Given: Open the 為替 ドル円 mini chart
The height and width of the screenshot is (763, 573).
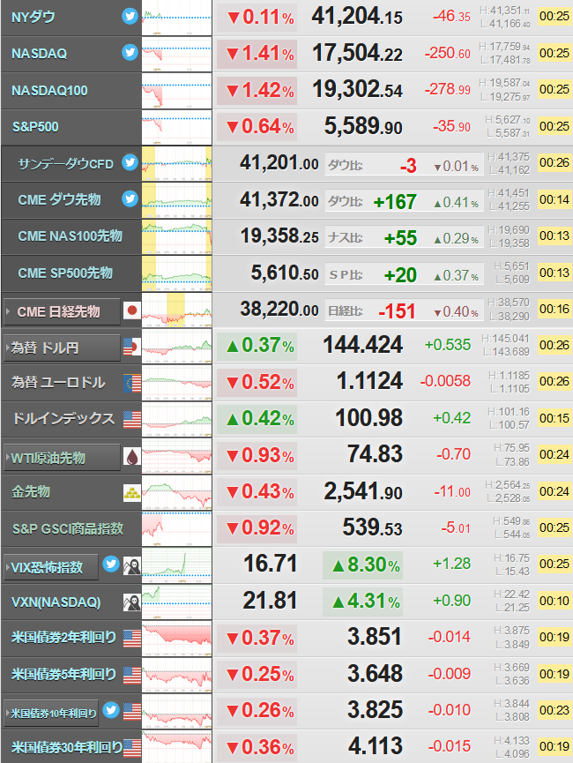Looking at the screenshot, I should [176, 346].
